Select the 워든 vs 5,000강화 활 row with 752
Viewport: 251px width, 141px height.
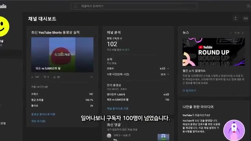tap(138, 100)
